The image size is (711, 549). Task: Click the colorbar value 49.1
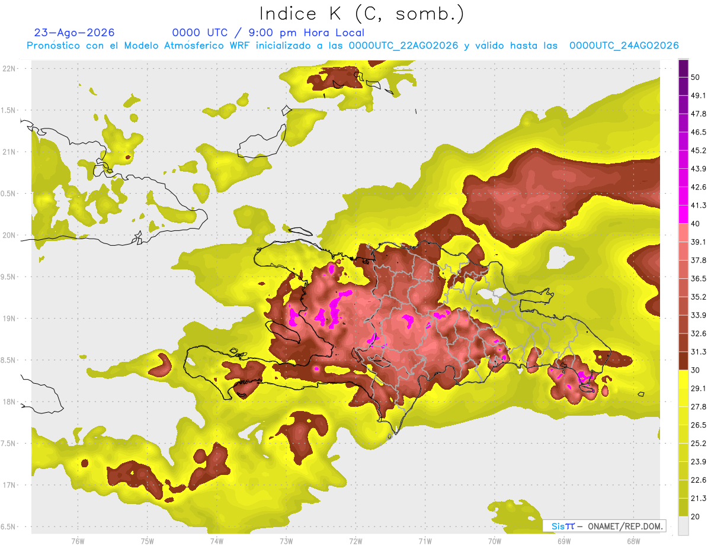point(698,95)
